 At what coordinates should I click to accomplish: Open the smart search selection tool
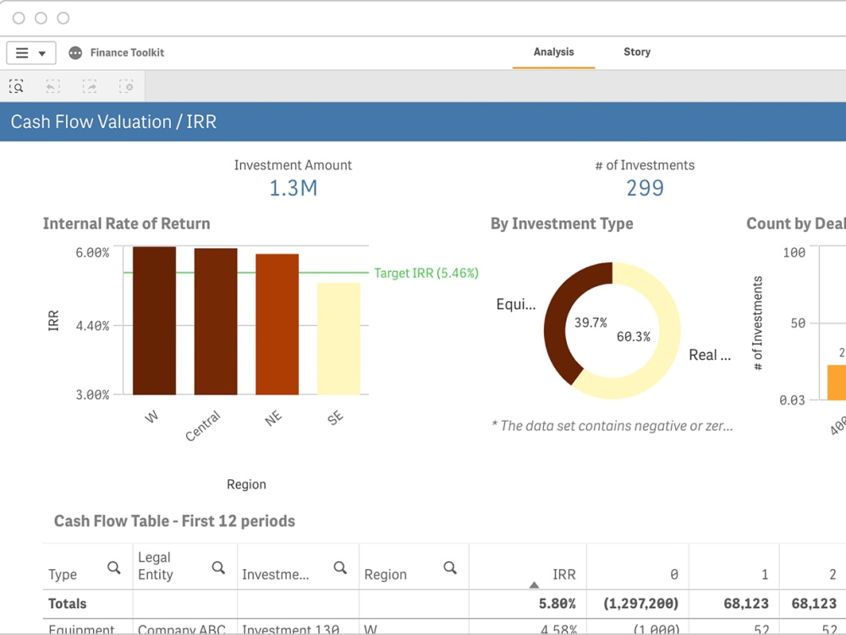coord(17,86)
